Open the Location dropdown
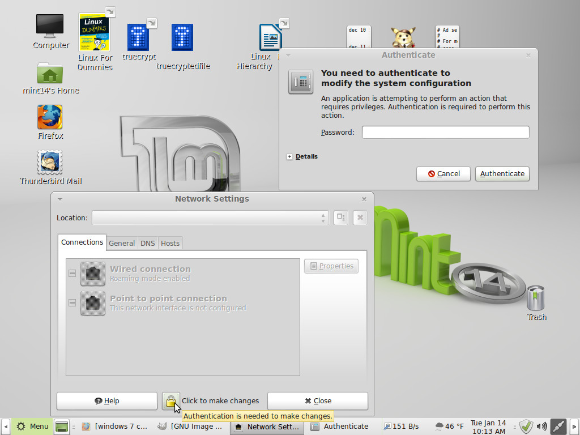The width and height of the screenshot is (580, 435). [x=210, y=217]
